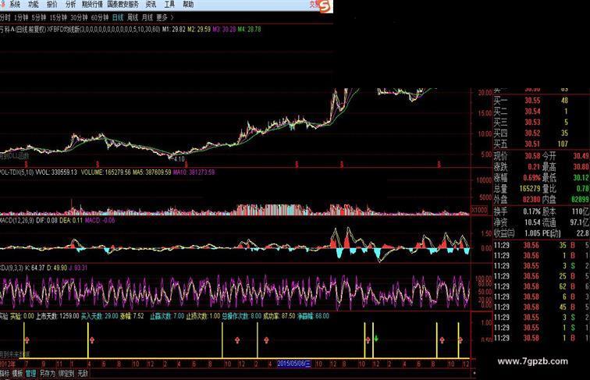Click the KDJ(9,3,3) indicator label

point(12,268)
